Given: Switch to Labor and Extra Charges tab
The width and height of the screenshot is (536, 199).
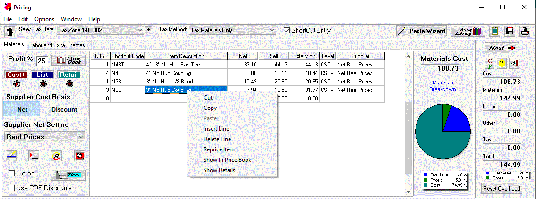Looking at the screenshot, I should tap(57, 45).
